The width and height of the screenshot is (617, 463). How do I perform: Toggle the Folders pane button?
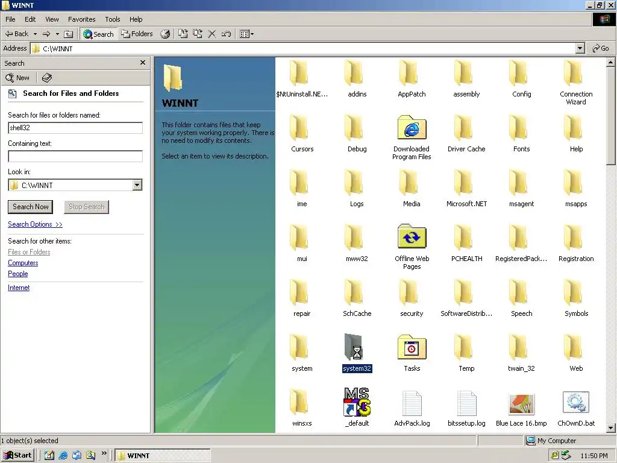pos(137,34)
